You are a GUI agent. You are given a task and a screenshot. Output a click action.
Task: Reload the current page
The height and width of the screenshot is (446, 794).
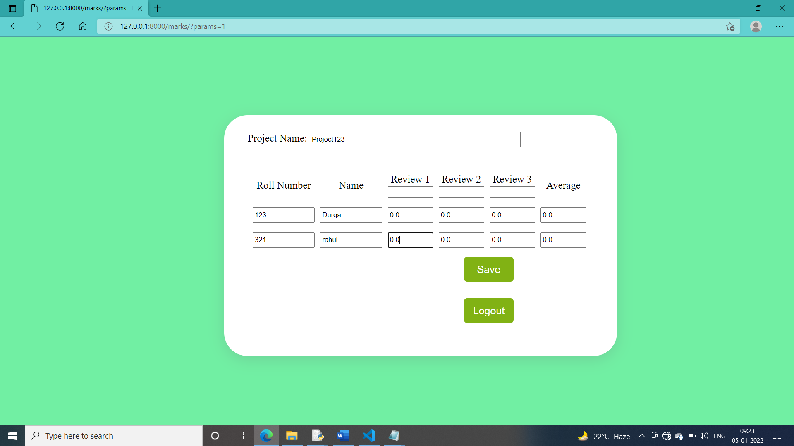60,26
